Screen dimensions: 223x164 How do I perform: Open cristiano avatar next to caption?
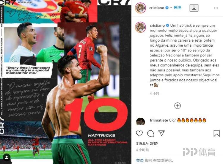[x=140, y=27]
